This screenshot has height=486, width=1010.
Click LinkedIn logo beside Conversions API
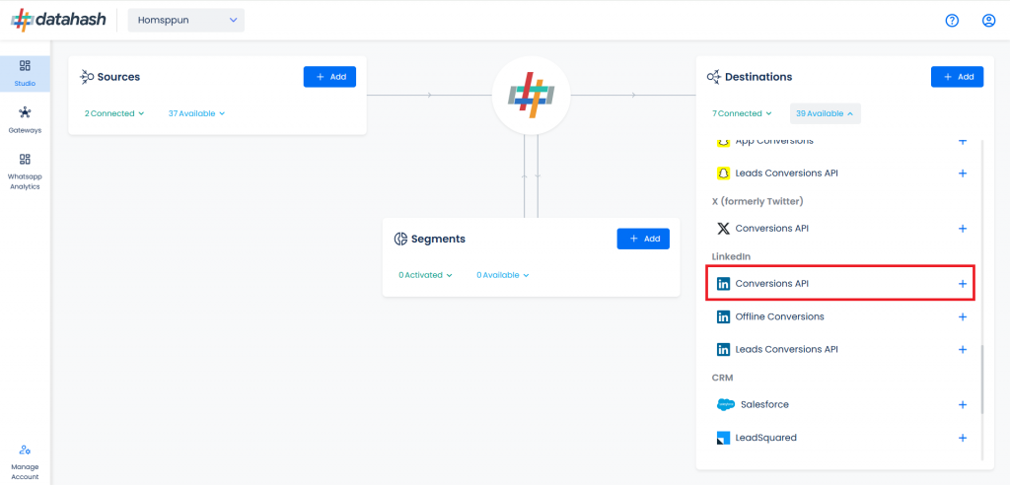723,283
